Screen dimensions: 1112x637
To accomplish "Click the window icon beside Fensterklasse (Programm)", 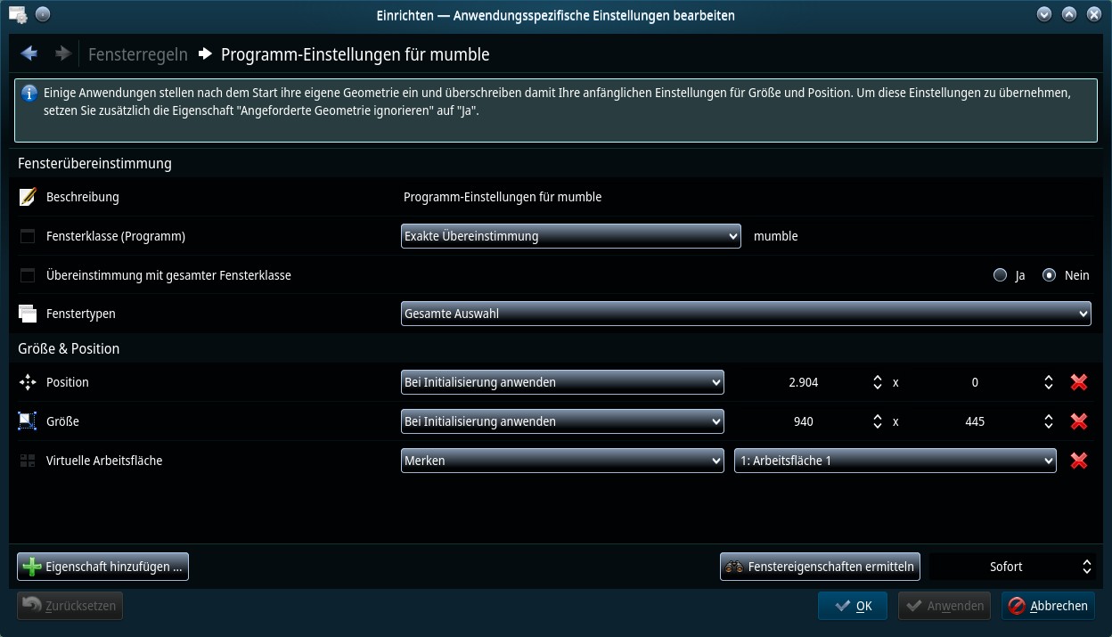I will click(x=28, y=236).
